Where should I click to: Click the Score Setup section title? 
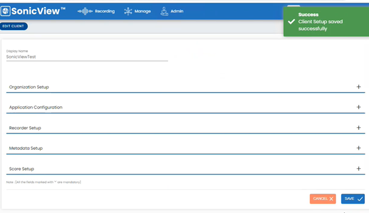pyautogui.click(x=21, y=169)
